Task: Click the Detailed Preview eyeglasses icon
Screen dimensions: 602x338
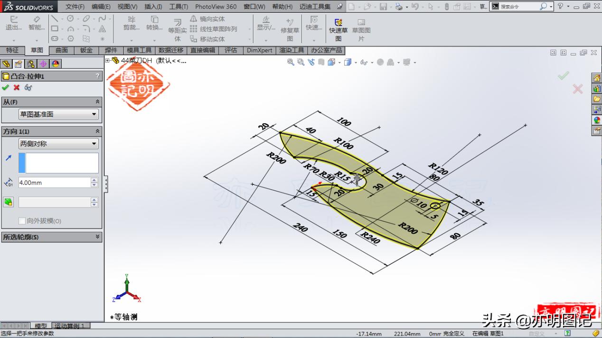Action: click(28, 88)
